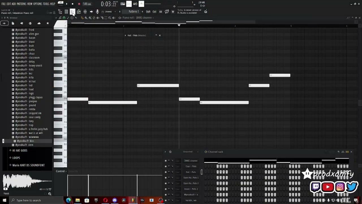Image resolution: width=362 pixels, height=204 pixels.
Task: Open Hat - Pots window menu arrow
Action: coord(126,35)
